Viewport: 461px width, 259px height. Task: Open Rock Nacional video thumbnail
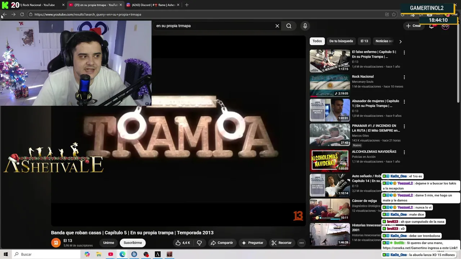point(330,86)
